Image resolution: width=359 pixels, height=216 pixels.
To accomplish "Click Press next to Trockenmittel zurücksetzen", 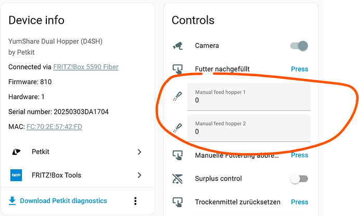I will click(x=300, y=202).
